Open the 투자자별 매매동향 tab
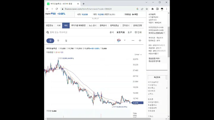The image size is (214, 120). 78,26
